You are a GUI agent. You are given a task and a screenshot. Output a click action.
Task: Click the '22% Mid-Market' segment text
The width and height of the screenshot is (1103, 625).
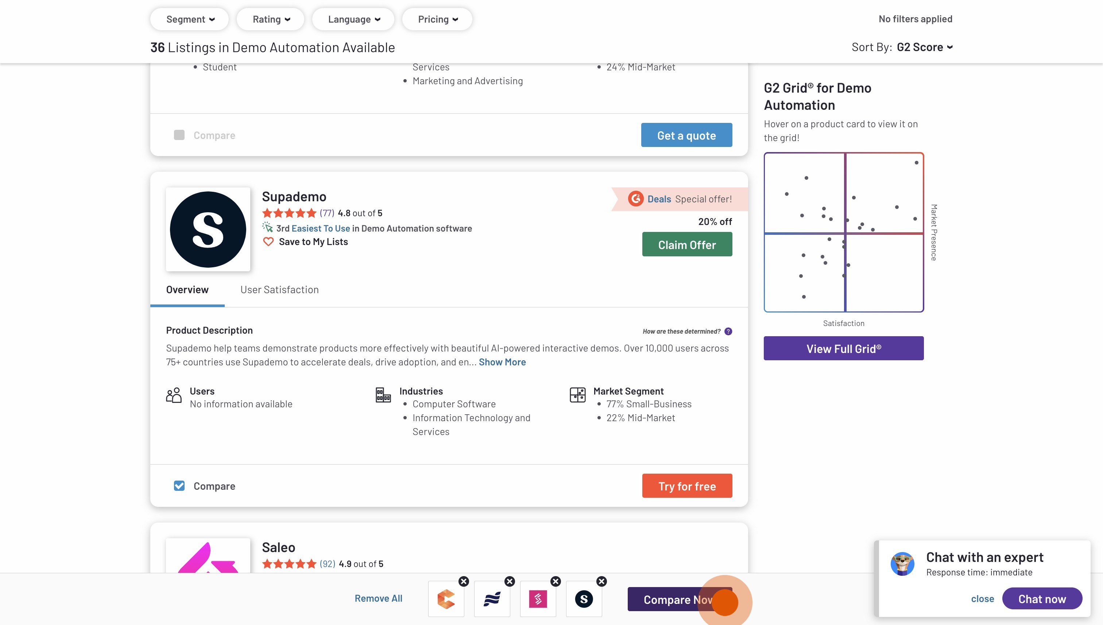pos(640,418)
